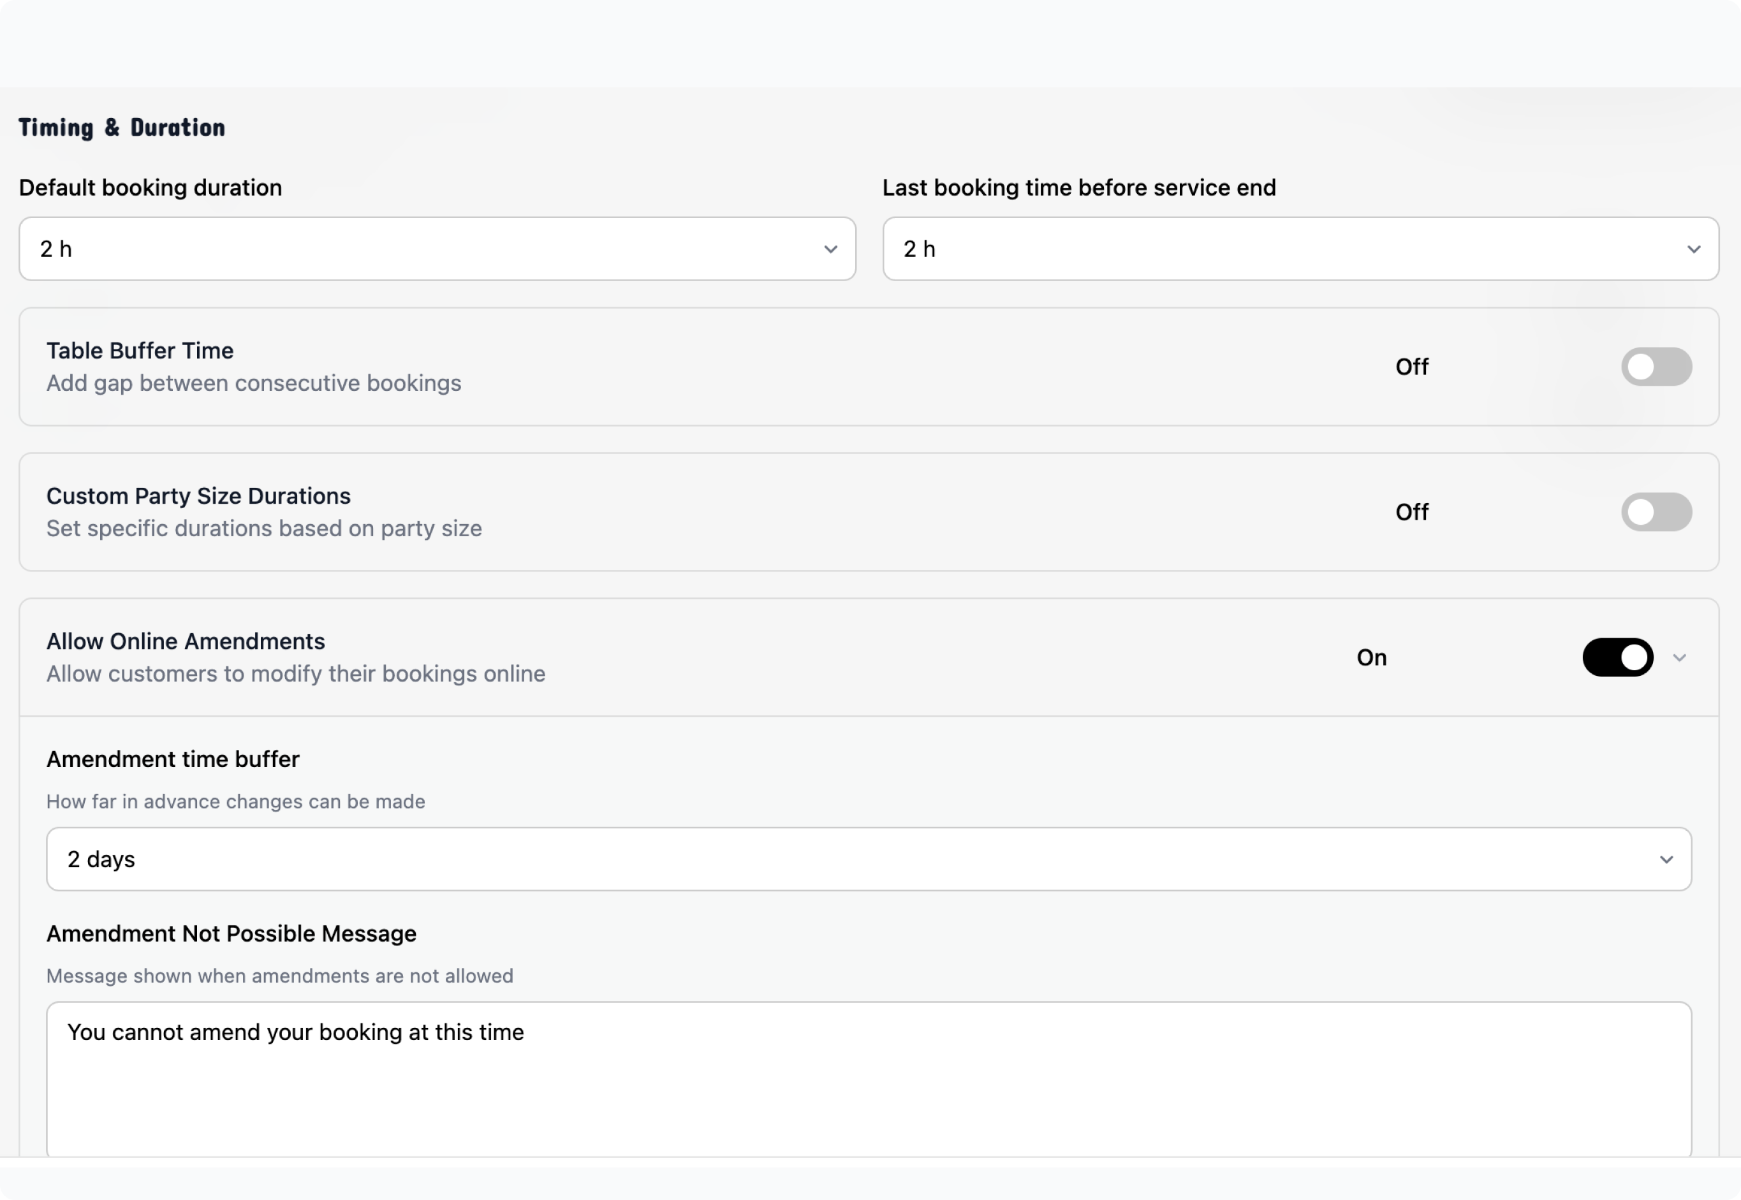The image size is (1741, 1200).
Task: Click the Table Buffer Time title
Action: (x=140, y=351)
